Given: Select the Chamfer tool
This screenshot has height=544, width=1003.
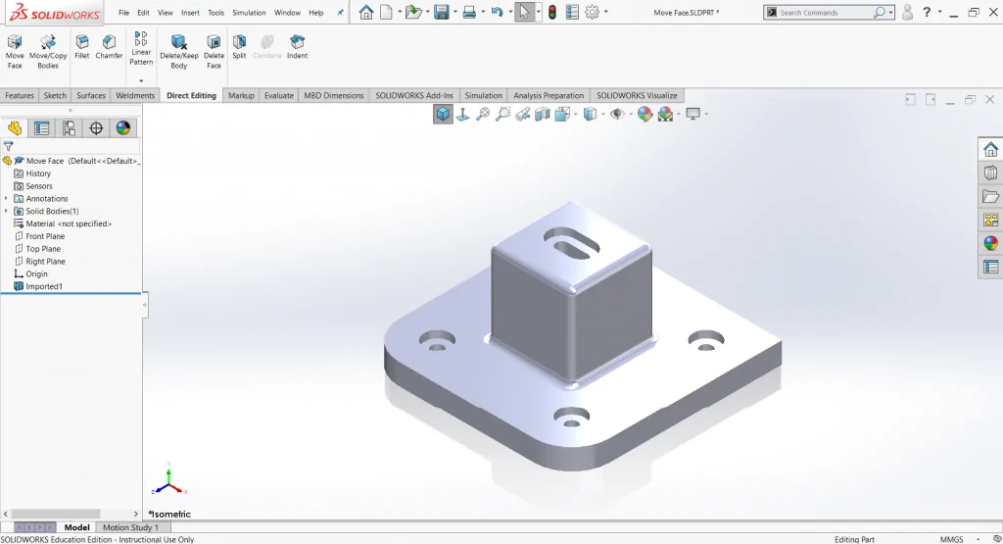Looking at the screenshot, I should [x=110, y=47].
